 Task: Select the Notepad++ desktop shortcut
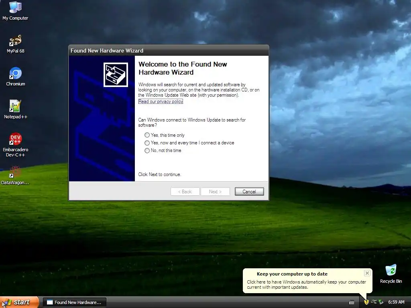[x=16, y=109]
